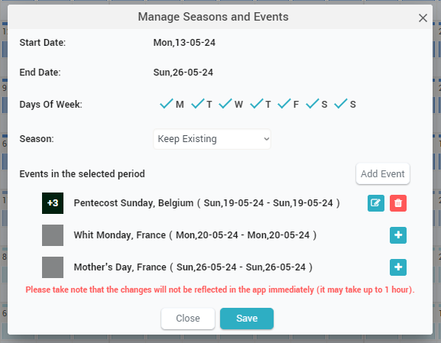Toggle the Wednesday day checkmark
441x343 pixels.
225,104
